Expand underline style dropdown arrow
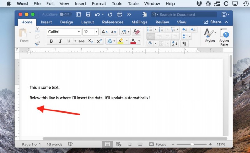This screenshot has height=153, width=250. coord(75,41)
